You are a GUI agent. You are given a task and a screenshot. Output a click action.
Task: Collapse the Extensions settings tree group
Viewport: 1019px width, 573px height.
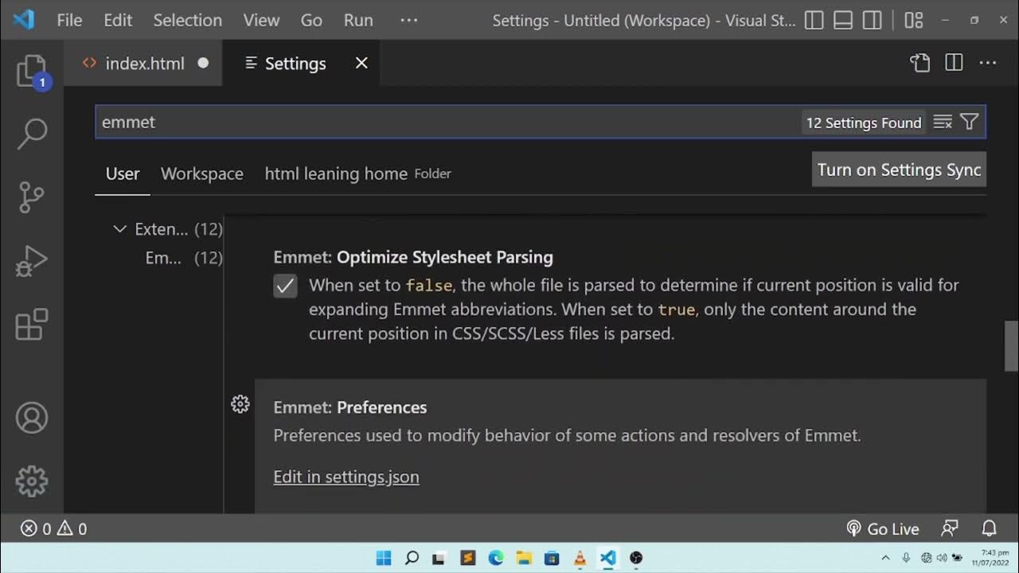pyautogui.click(x=120, y=229)
